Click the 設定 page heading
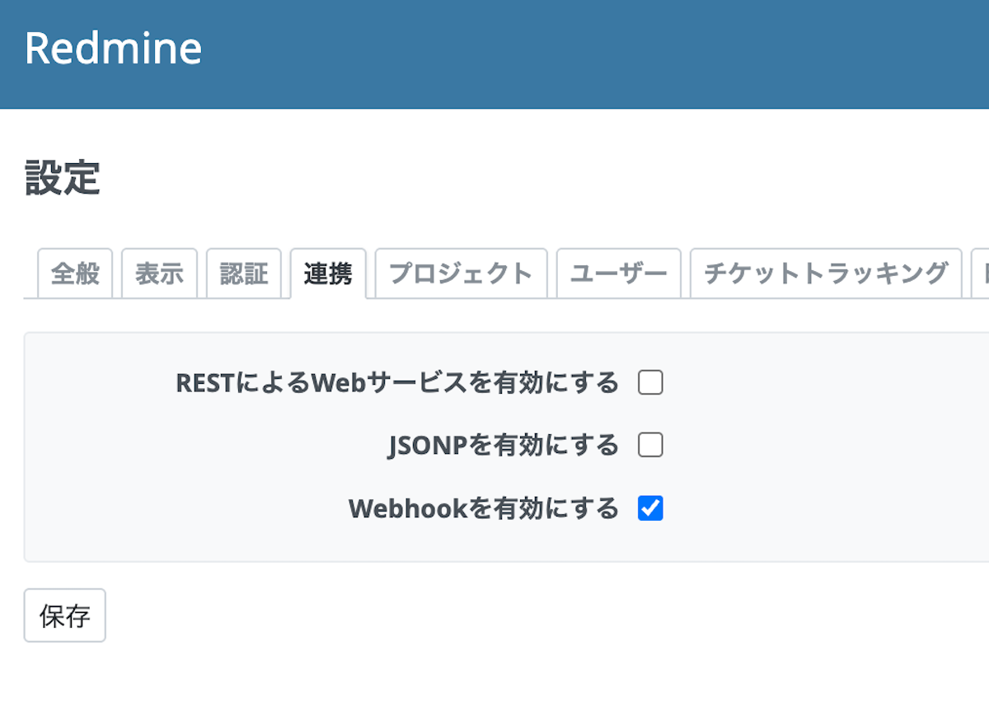The image size is (989, 706). (63, 178)
